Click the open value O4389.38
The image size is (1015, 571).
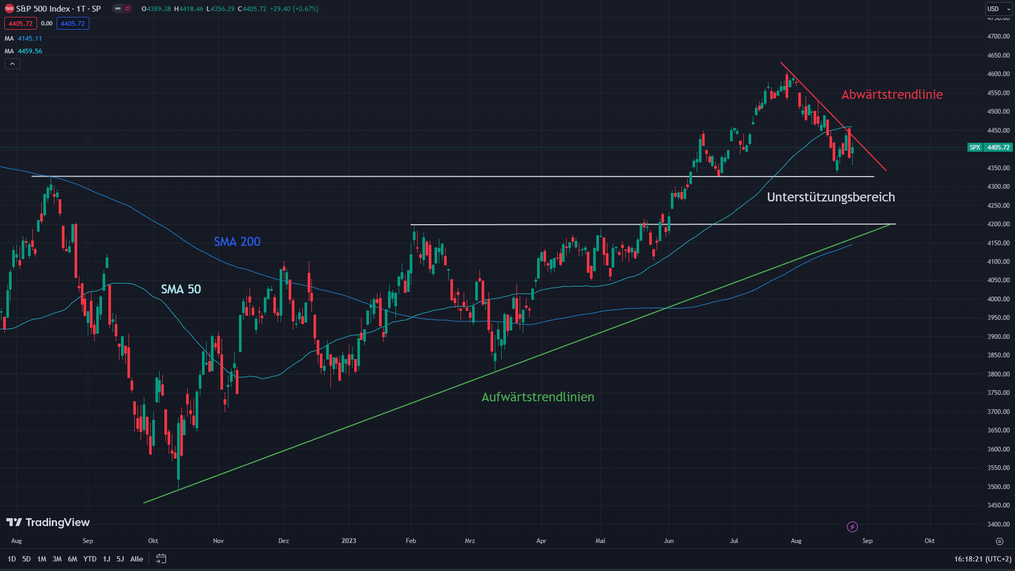(x=156, y=9)
